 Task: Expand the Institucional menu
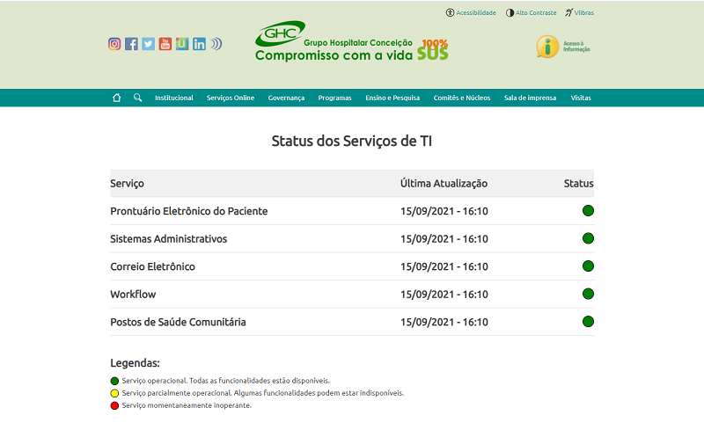pos(174,98)
